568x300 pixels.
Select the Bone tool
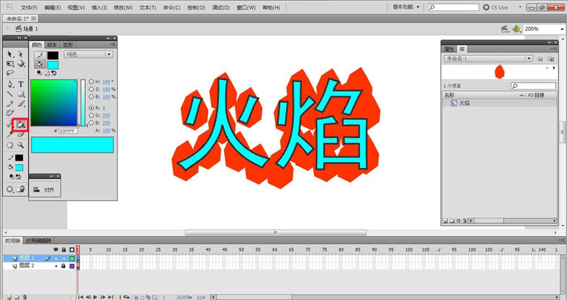[x=9, y=125]
